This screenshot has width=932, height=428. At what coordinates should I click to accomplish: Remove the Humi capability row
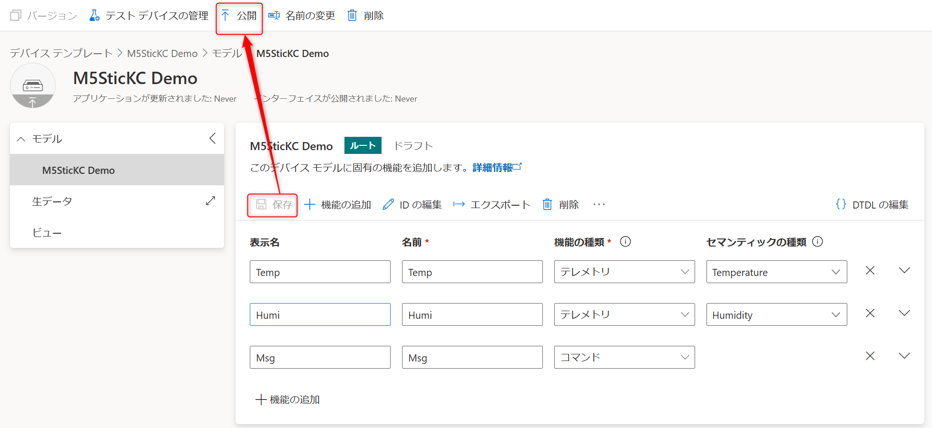[x=870, y=313]
